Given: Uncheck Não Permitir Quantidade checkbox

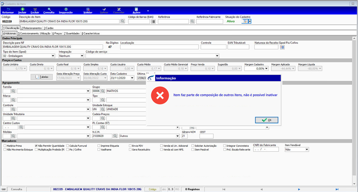Looking at the screenshot, I should point(36,146).
